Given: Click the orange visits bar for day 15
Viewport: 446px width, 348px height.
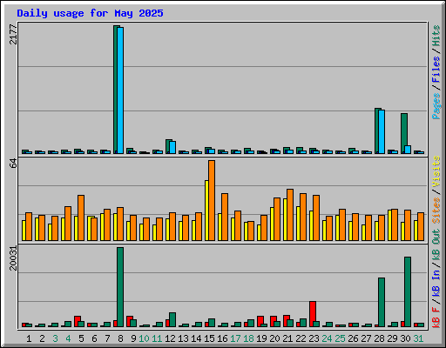Looking at the screenshot, I should point(212,200).
